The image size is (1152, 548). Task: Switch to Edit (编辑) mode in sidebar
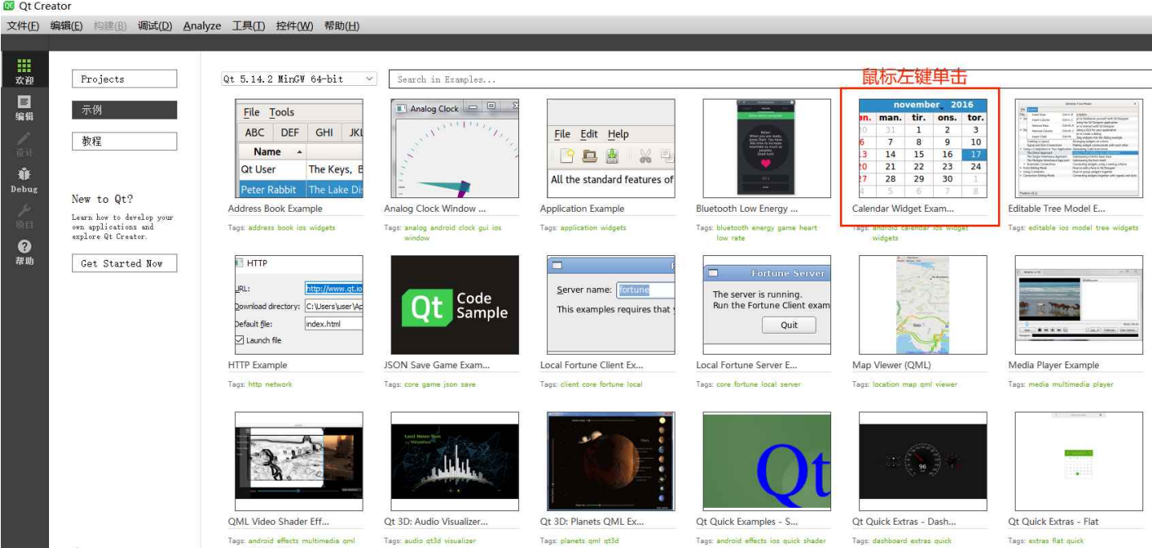24,108
